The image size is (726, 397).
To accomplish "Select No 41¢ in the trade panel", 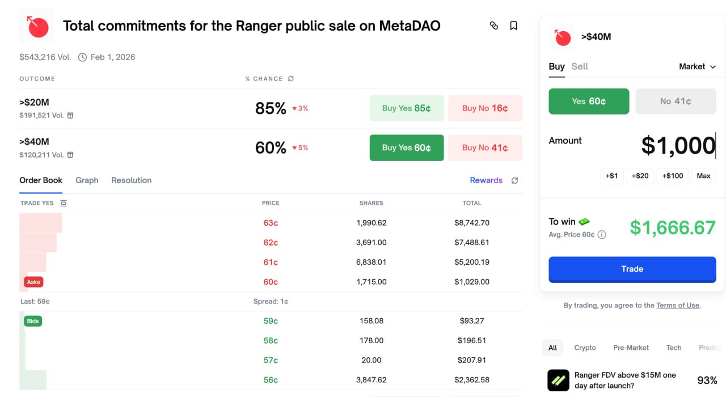I will (x=676, y=102).
